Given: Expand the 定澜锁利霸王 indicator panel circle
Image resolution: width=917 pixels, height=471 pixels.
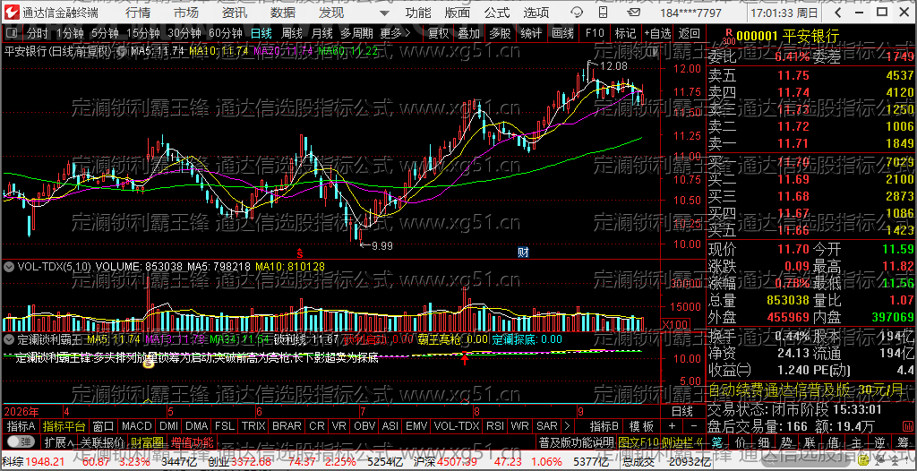Looking at the screenshot, I should click(9, 338).
